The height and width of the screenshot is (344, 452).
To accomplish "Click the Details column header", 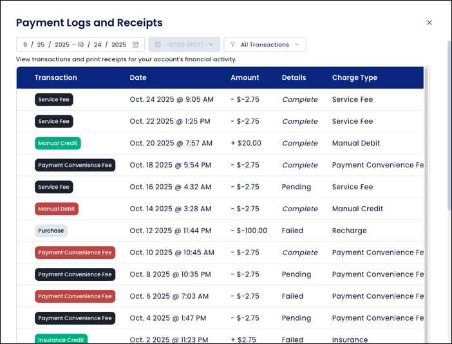I will pos(294,77).
